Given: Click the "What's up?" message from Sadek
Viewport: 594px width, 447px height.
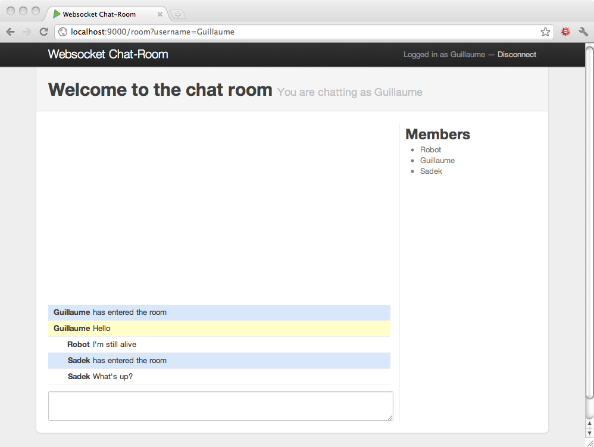Looking at the screenshot, I should click(x=112, y=377).
